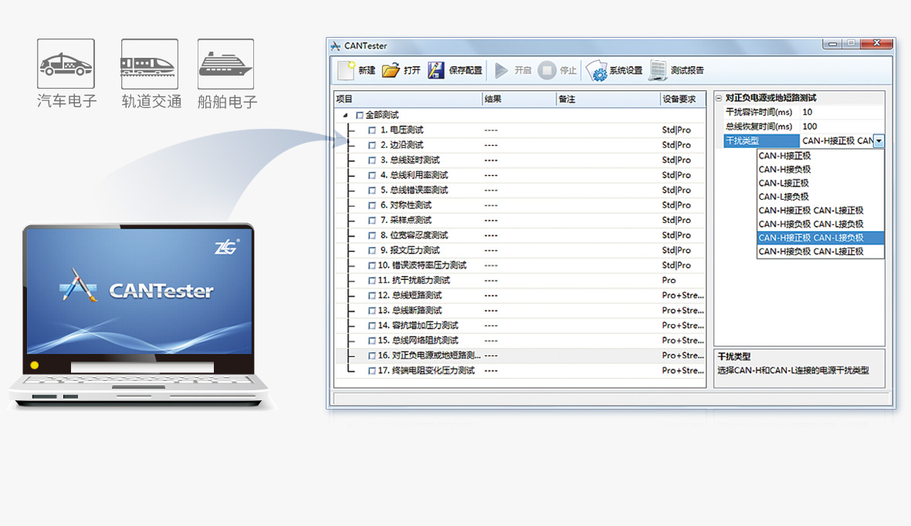Click the 船舶电子 ship icon

click(225, 64)
